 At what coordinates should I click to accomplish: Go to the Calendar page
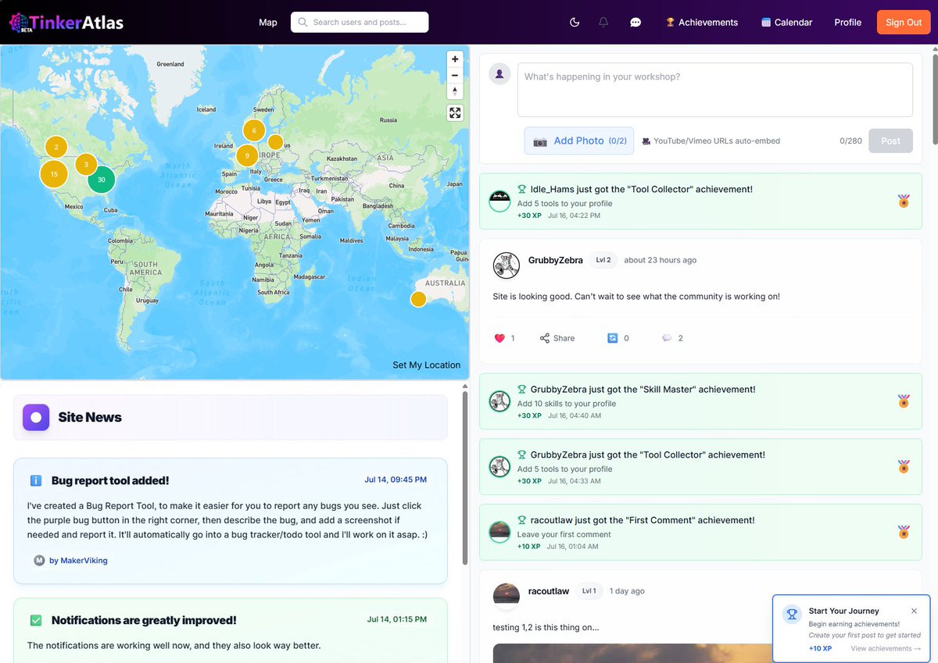(786, 23)
